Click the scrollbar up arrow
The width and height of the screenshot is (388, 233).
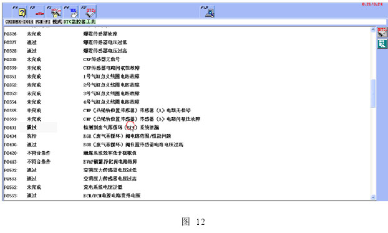pyautogui.click(x=373, y=30)
